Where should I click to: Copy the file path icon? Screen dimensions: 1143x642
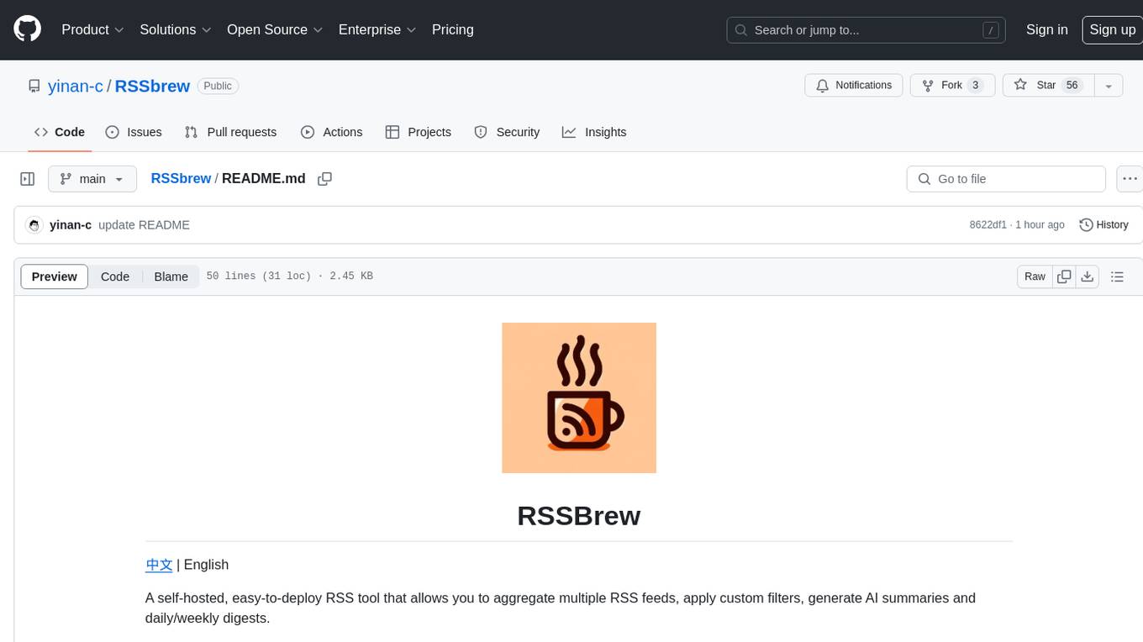pyautogui.click(x=324, y=179)
